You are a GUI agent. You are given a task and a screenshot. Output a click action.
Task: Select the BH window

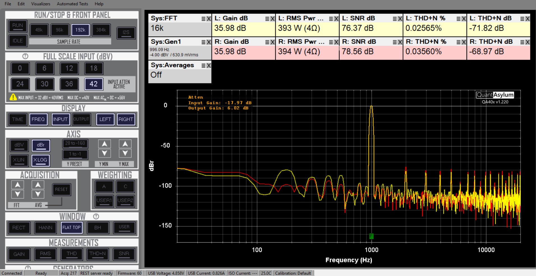pos(98,228)
